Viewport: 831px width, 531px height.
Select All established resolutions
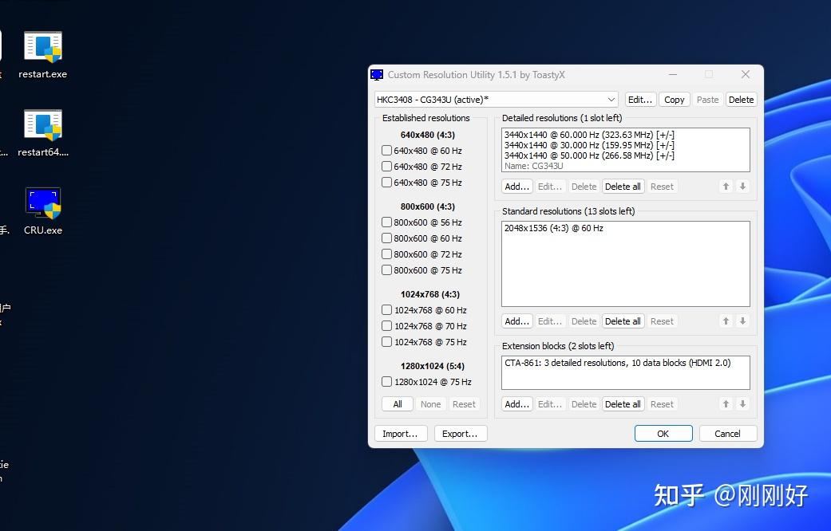click(398, 404)
